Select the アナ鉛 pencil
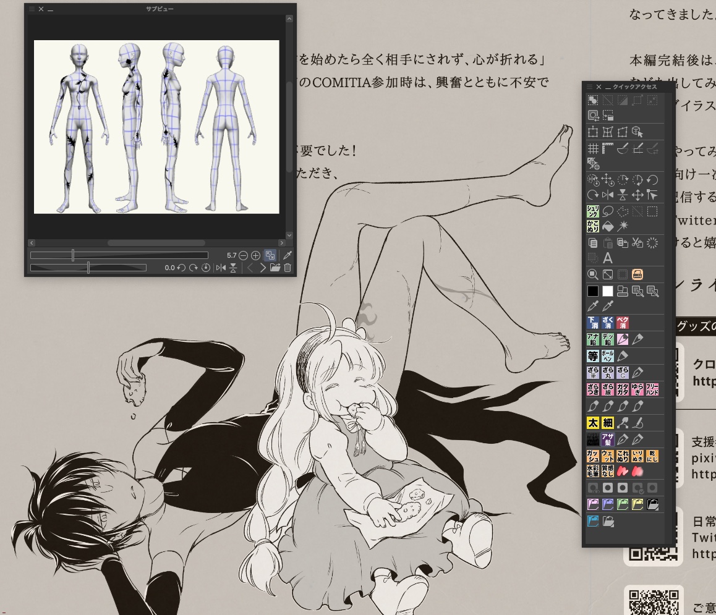Viewport: 716px width, 615px height. click(593, 339)
